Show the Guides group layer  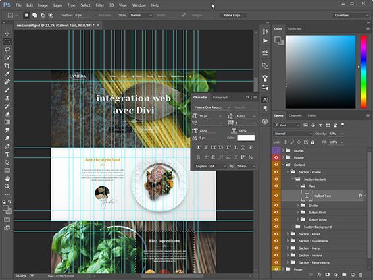276,150
